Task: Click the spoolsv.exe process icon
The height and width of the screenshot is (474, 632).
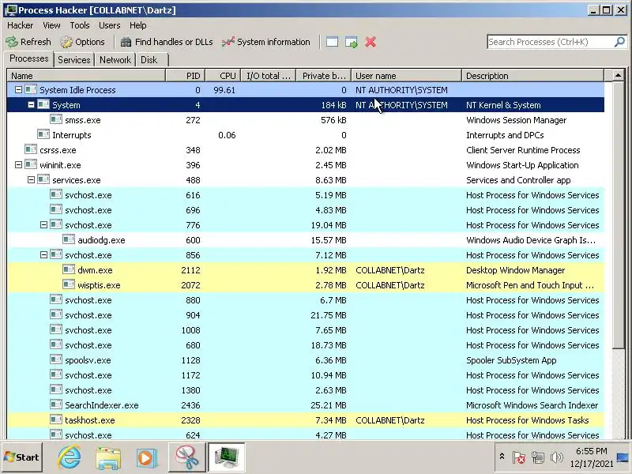Action: pyautogui.click(x=56, y=359)
